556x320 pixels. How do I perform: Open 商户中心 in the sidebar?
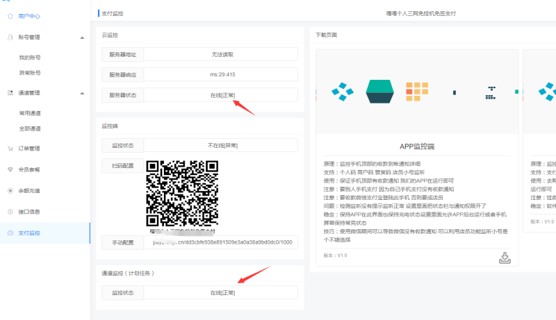[x=29, y=16]
